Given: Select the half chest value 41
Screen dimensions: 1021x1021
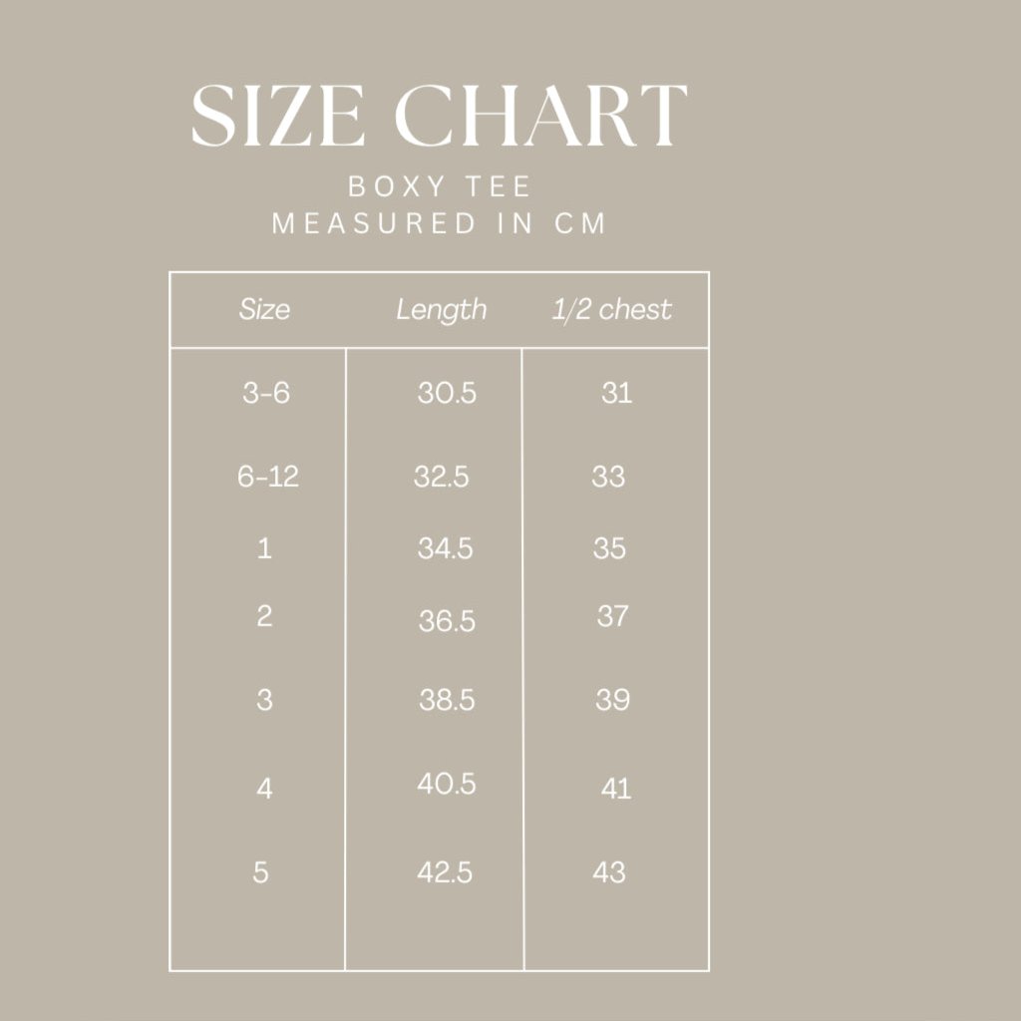Looking at the screenshot, I should point(616,789).
